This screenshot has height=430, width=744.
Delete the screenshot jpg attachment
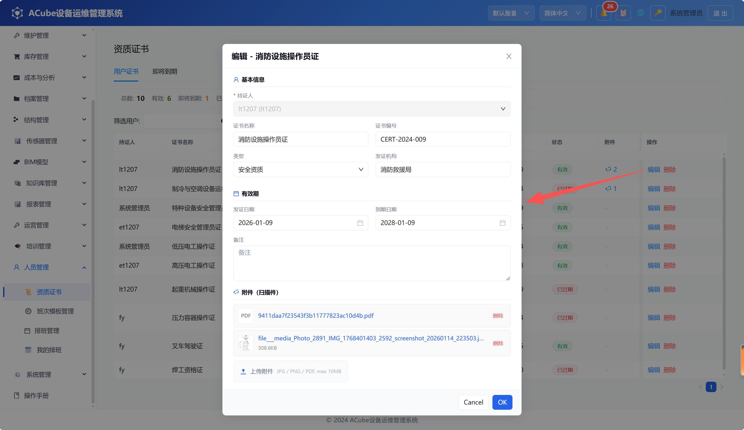(x=498, y=343)
